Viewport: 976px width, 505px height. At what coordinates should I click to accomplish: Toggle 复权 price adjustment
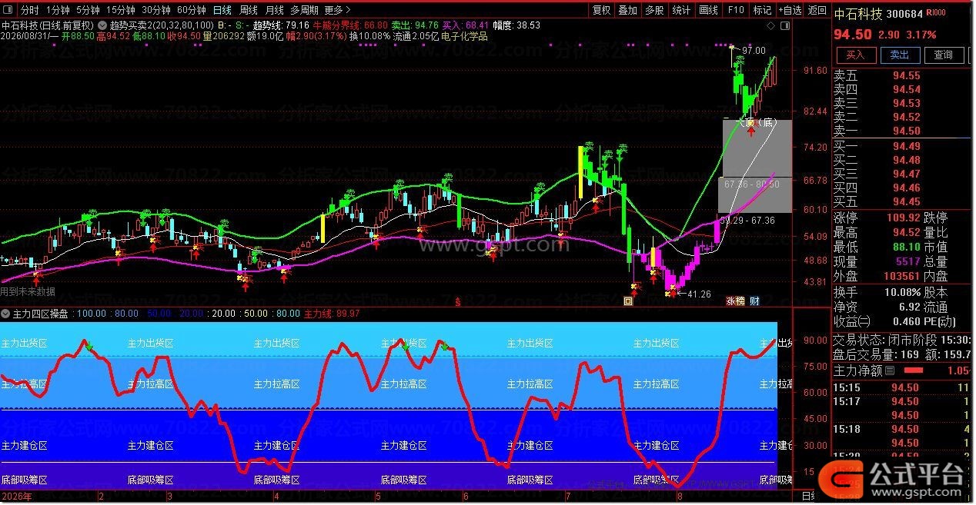pyautogui.click(x=602, y=10)
